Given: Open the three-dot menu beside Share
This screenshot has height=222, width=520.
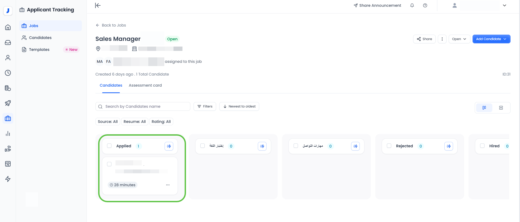Looking at the screenshot, I should tap(442, 39).
